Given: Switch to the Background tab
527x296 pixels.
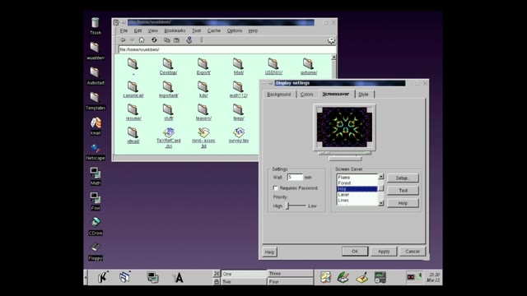Looking at the screenshot, I should point(279,95).
